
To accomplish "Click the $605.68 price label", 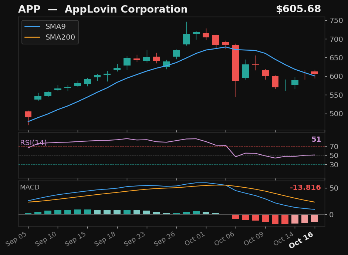I will 298,9.
